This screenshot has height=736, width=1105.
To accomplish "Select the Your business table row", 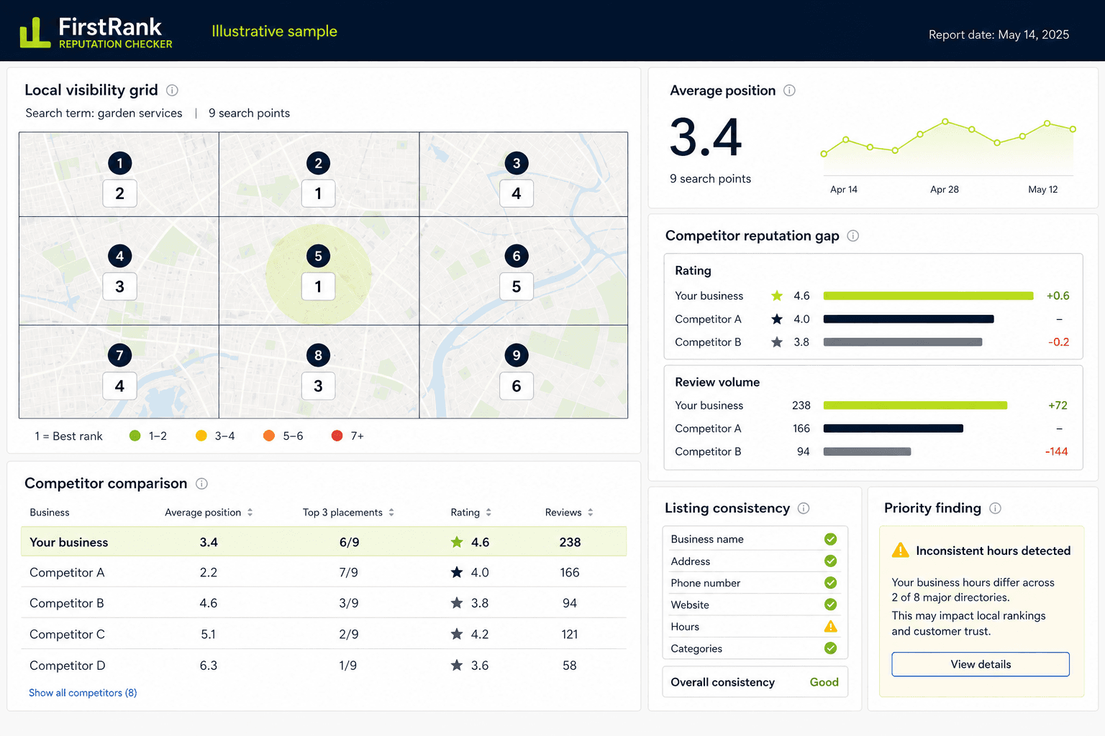I will pos(324,542).
